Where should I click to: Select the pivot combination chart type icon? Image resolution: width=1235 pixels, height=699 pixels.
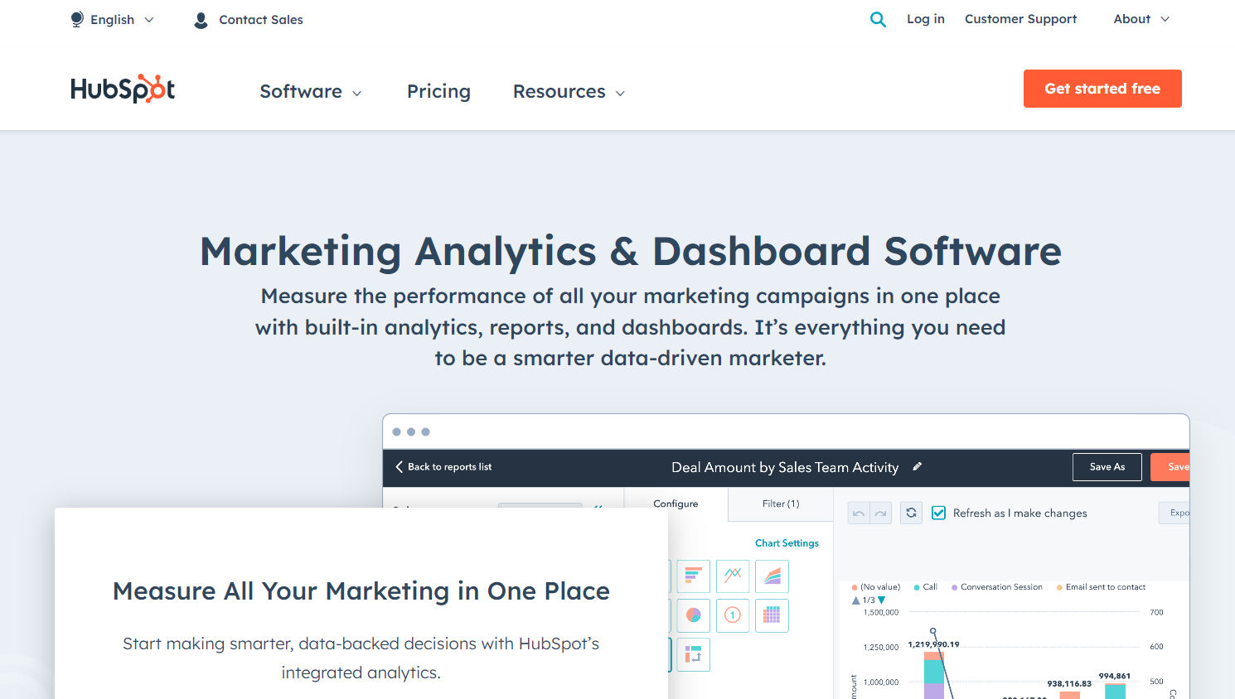point(694,654)
